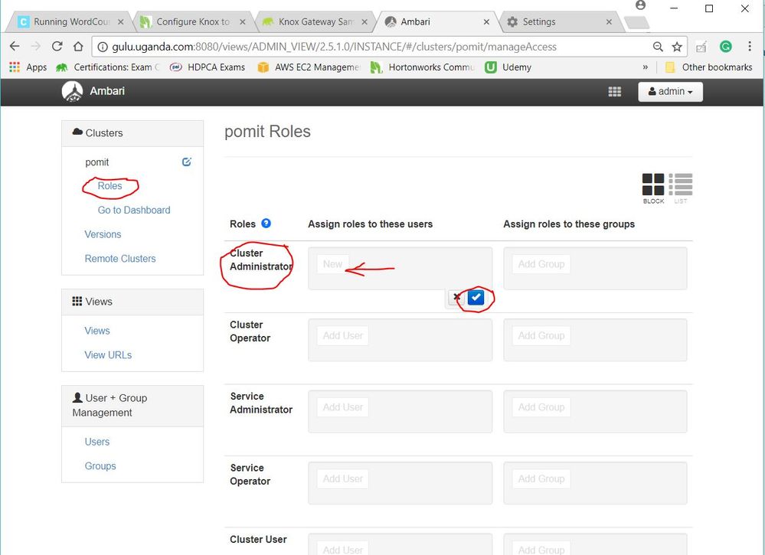Click the Cluster User role label

pyautogui.click(x=258, y=540)
